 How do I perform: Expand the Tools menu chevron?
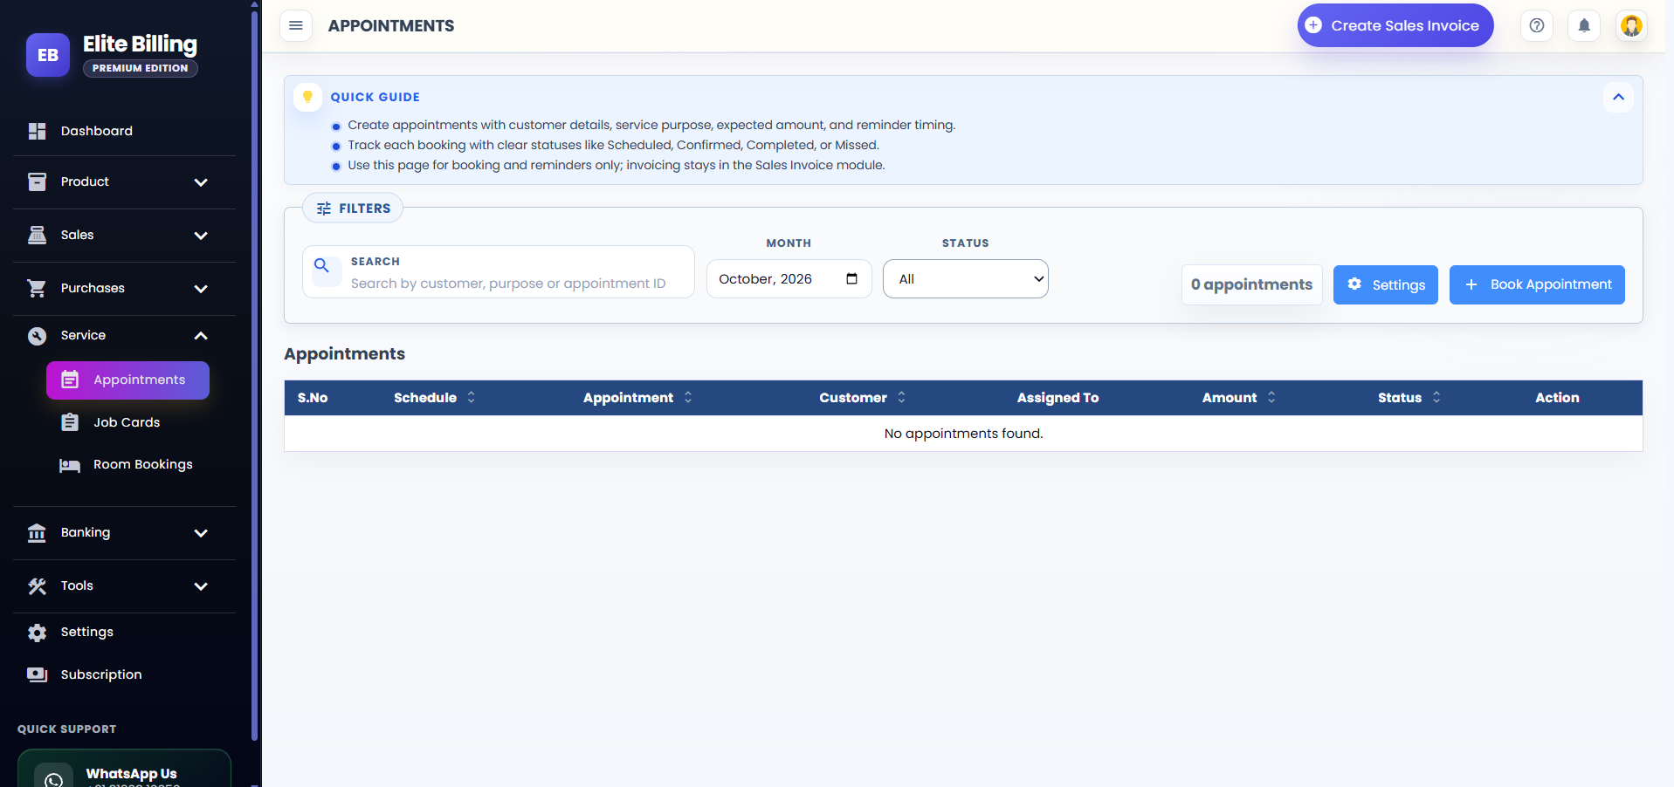point(201,586)
